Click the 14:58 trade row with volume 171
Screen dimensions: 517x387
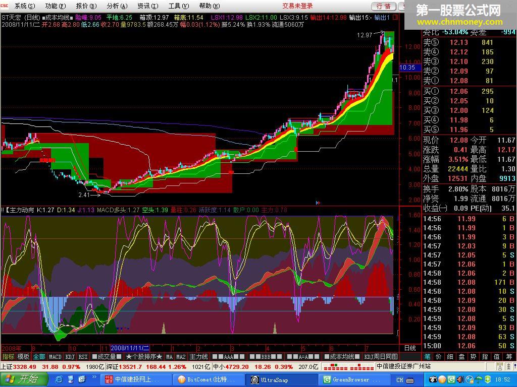[469, 282]
